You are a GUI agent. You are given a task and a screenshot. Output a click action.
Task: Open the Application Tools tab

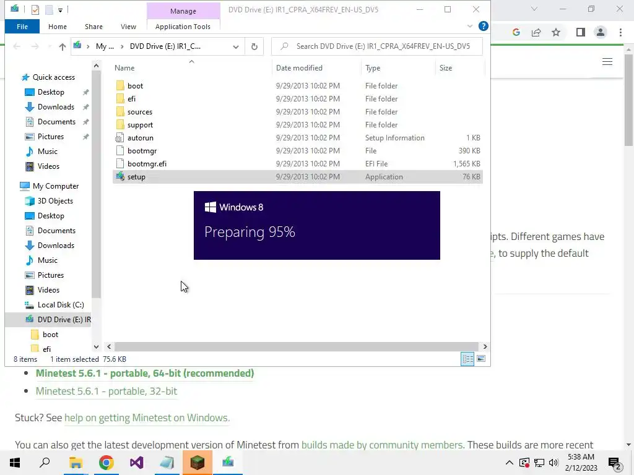click(x=183, y=27)
